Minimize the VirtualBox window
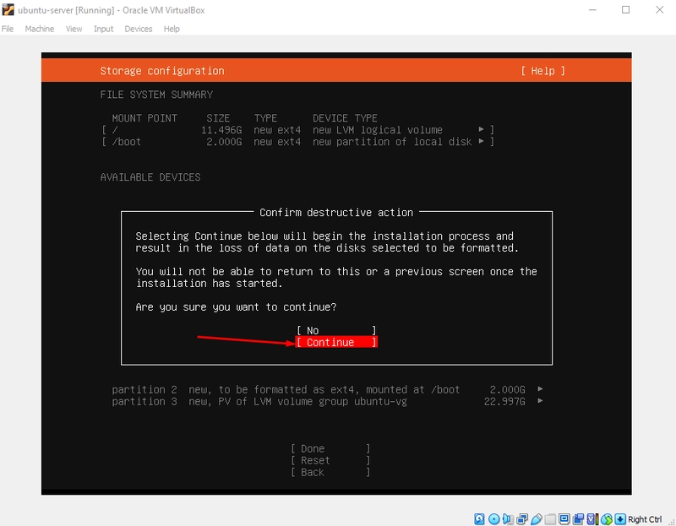Viewport: 676px width, 526px height. coord(593,9)
